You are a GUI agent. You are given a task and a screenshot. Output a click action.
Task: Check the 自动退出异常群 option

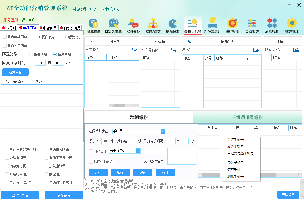point(46,182)
